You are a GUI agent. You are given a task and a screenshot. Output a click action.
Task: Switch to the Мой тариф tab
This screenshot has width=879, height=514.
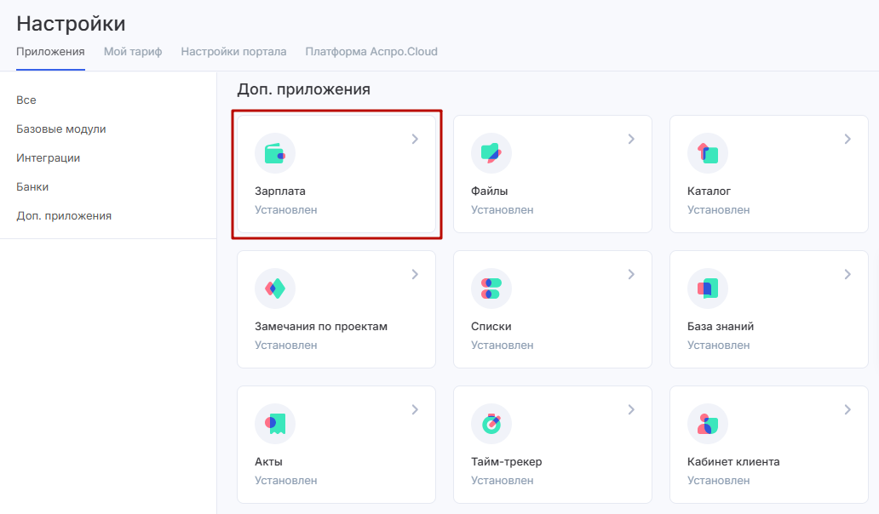133,51
